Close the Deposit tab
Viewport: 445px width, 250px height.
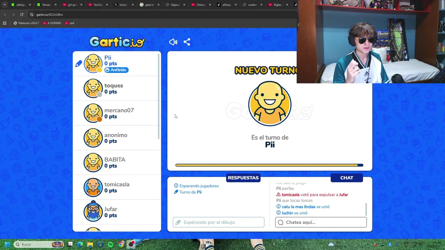[184, 5]
